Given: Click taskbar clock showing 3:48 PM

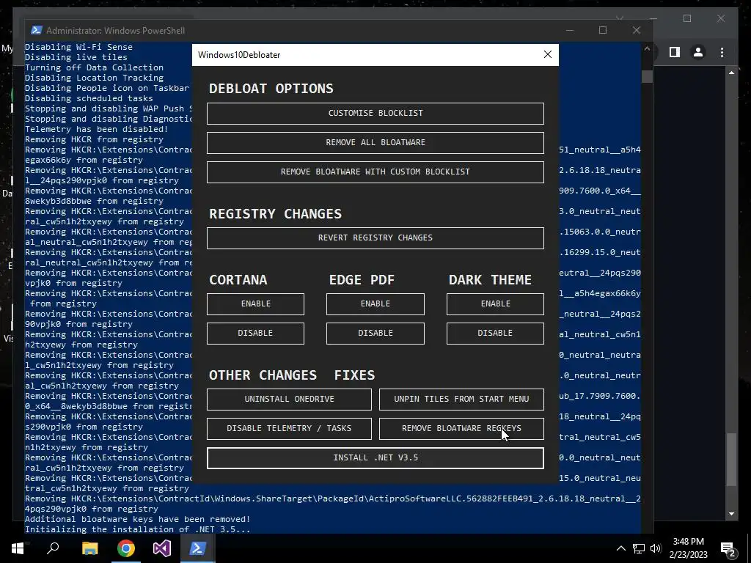Looking at the screenshot, I should tap(688, 548).
